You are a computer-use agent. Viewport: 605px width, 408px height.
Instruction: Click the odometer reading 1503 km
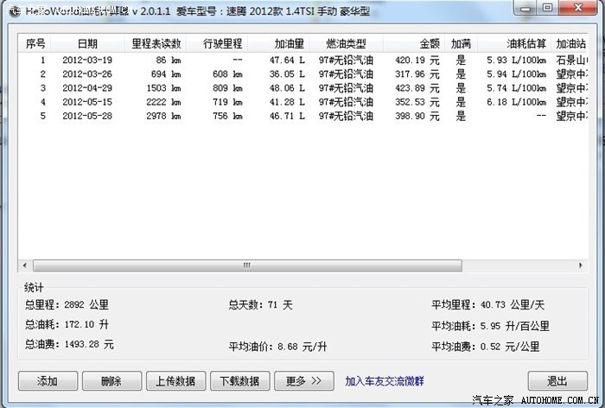click(163, 88)
